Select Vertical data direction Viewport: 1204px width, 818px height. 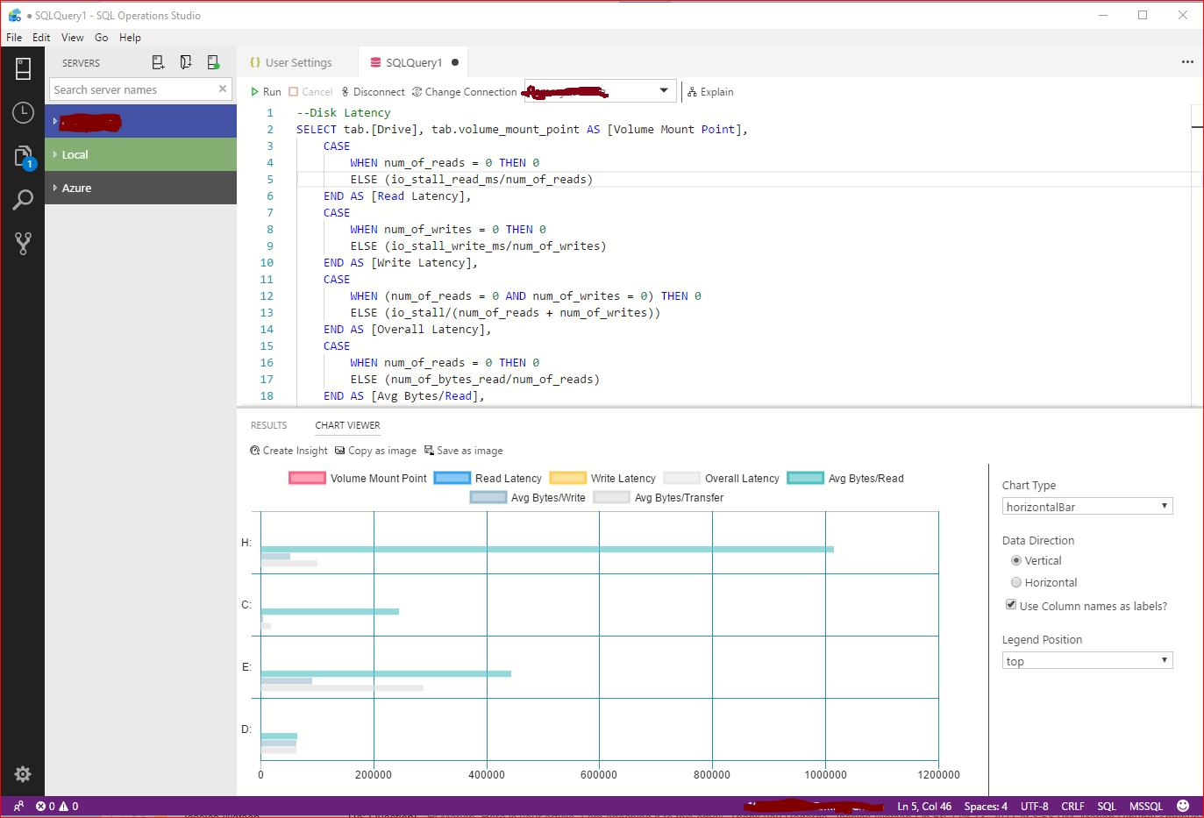click(x=1016, y=561)
